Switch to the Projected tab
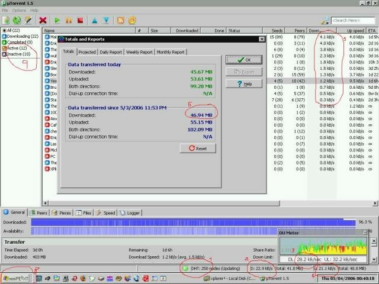The image size is (379, 284). 87,52
